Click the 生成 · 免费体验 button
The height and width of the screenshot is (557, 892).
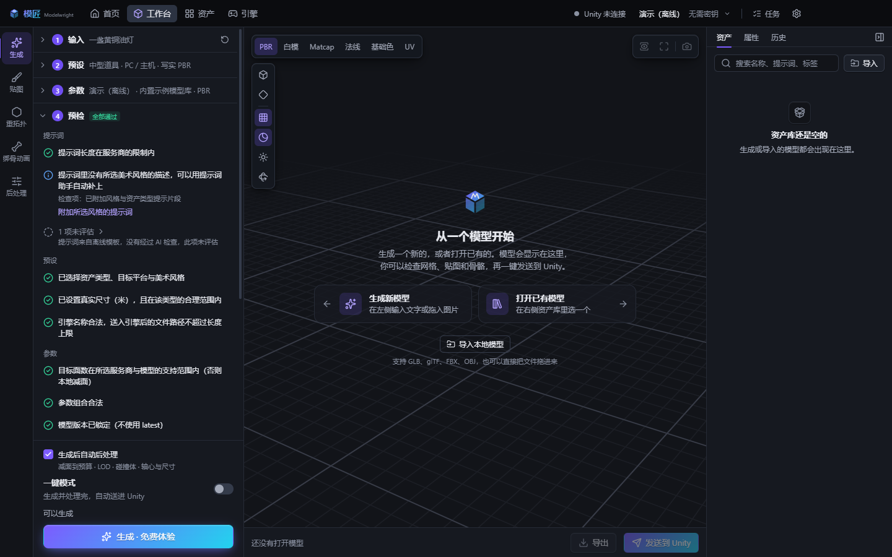(138, 537)
